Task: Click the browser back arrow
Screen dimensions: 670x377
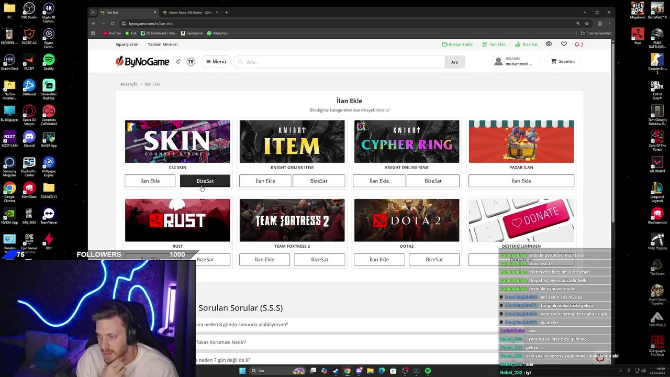Action: pos(94,24)
